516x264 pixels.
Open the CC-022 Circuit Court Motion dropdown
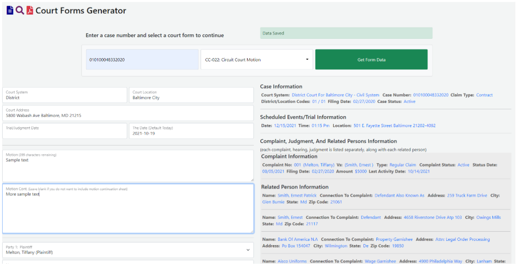[257, 60]
